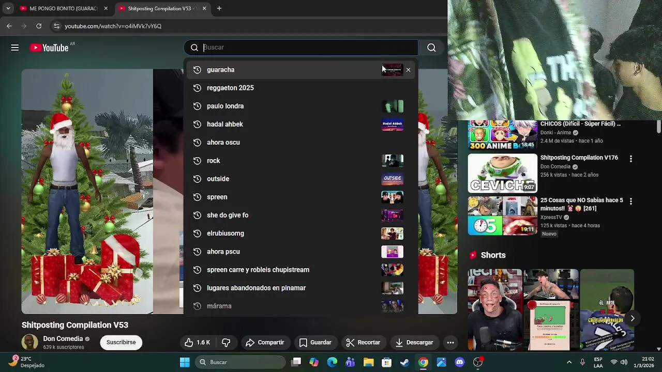Select the márama suggestion
662x372 pixels.
[x=300, y=306]
